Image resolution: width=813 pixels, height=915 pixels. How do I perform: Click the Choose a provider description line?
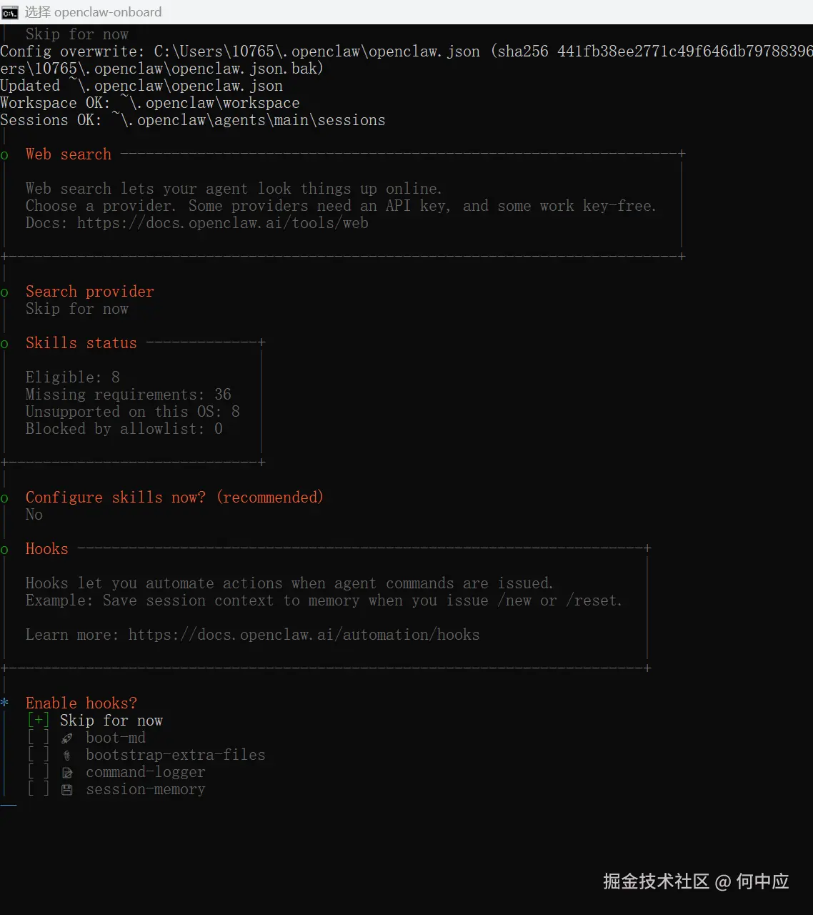click(341, 206)
